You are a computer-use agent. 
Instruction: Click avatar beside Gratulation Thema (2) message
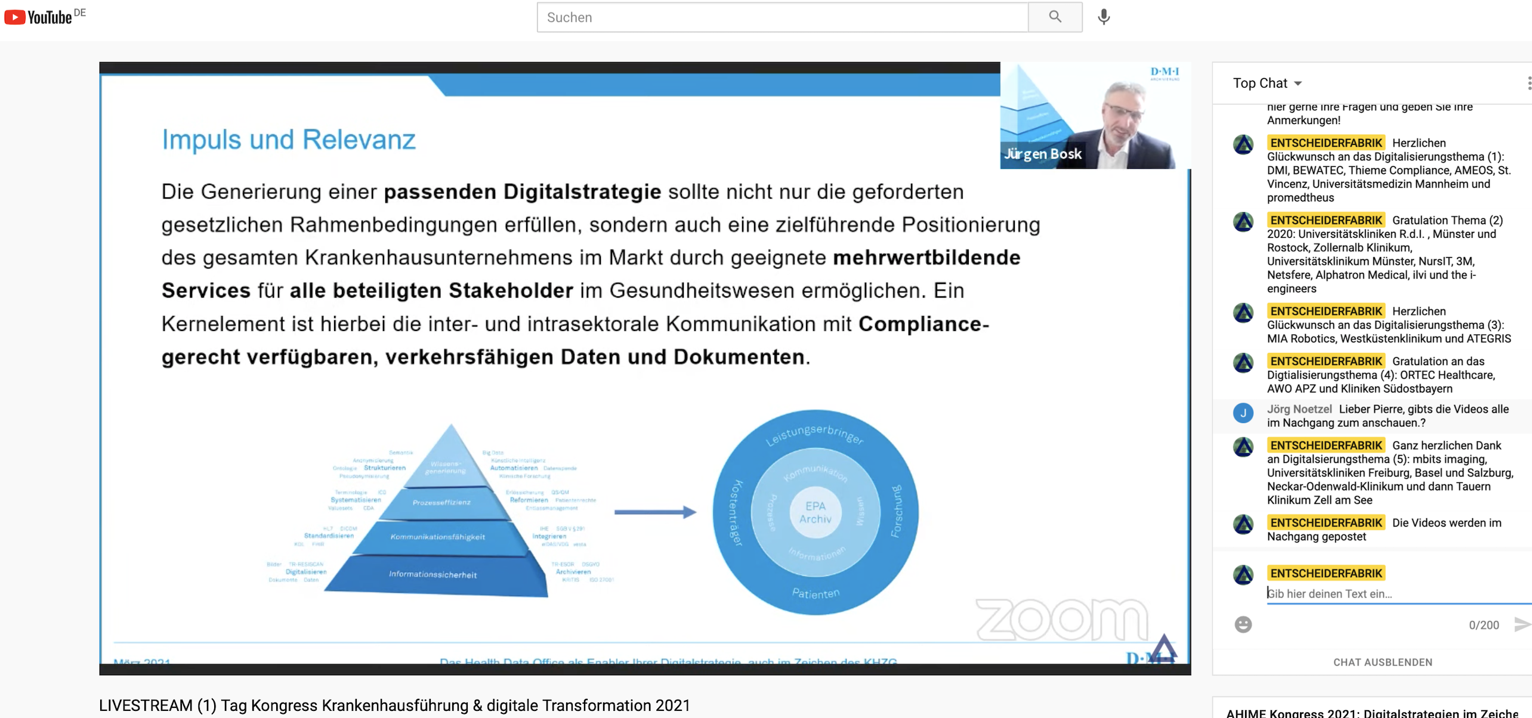pyautogui.click(x=1243, y=222)
